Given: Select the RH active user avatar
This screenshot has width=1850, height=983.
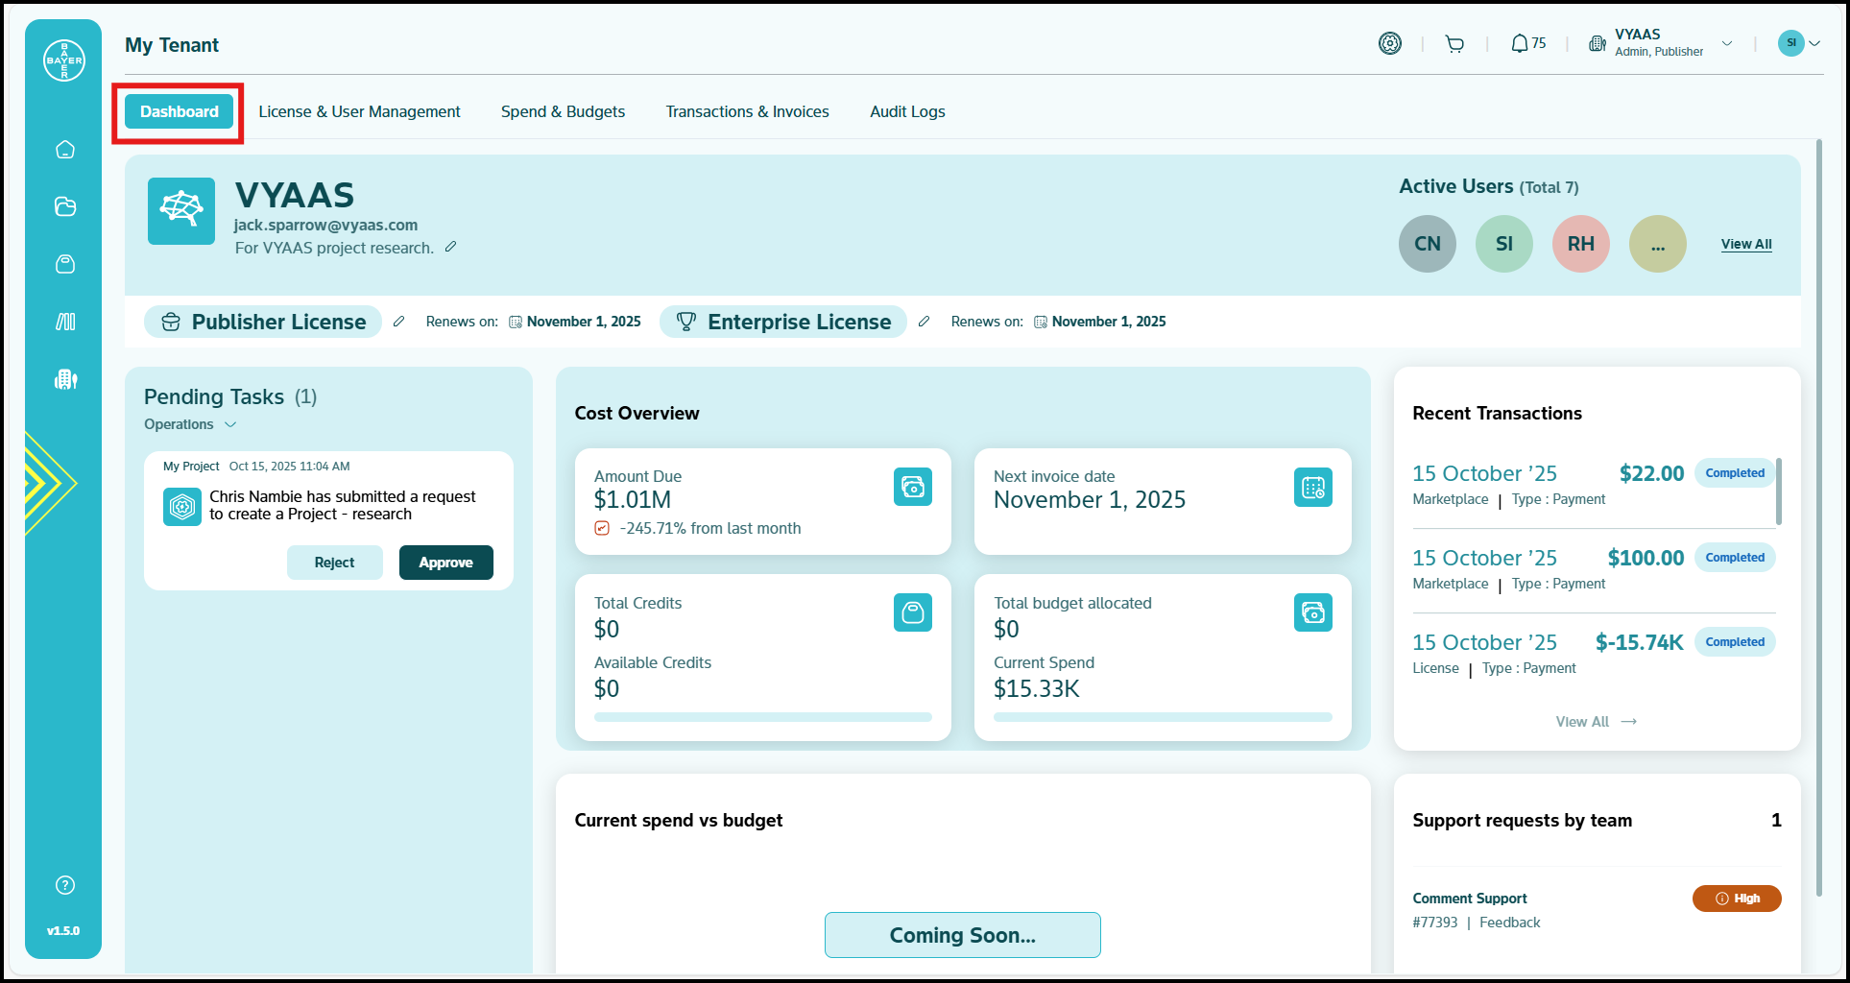Looking at the screenshot, I should point(1580,244).
